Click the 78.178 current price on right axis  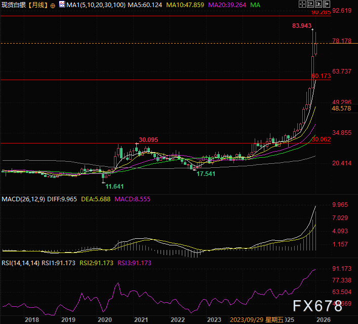pyautogui.click(x=341, y=41)
